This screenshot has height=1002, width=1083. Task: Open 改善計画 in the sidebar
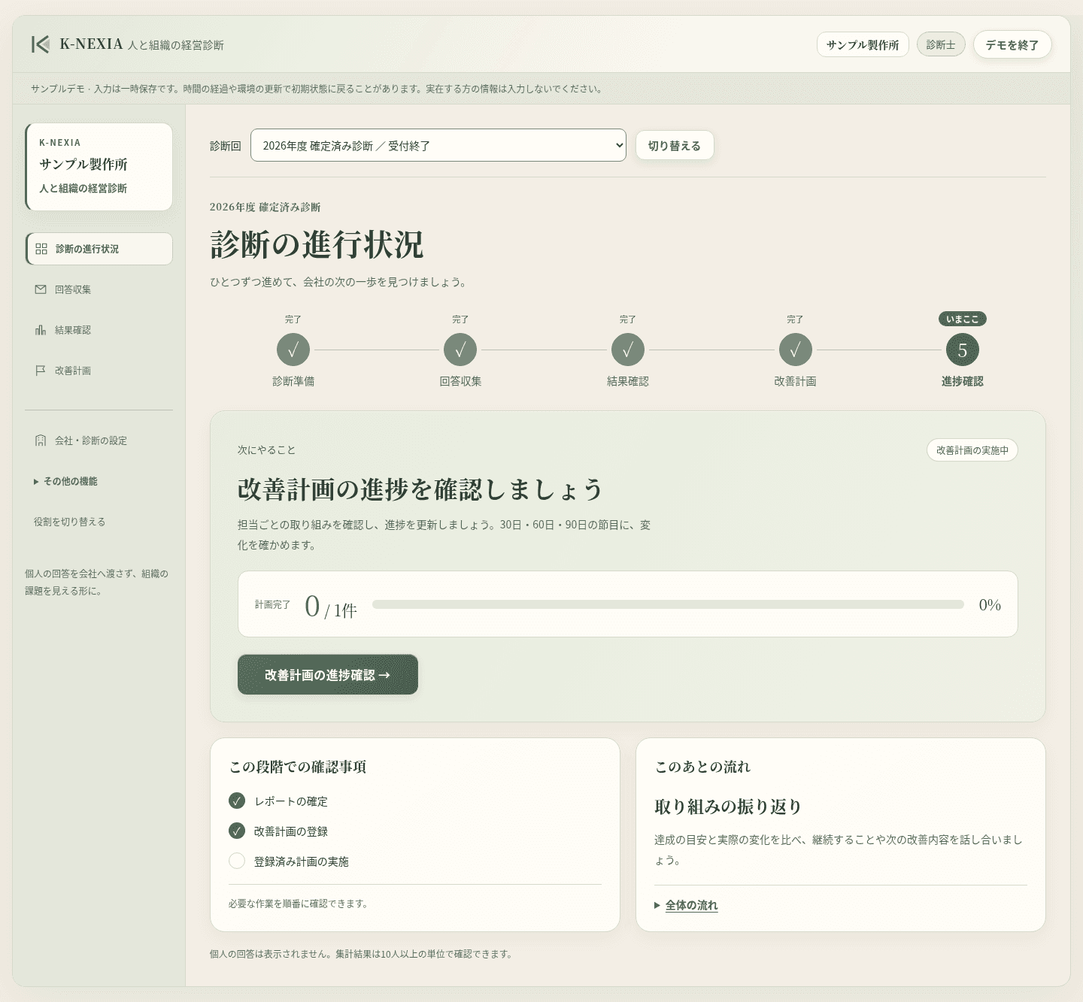[x=99, y=371]
